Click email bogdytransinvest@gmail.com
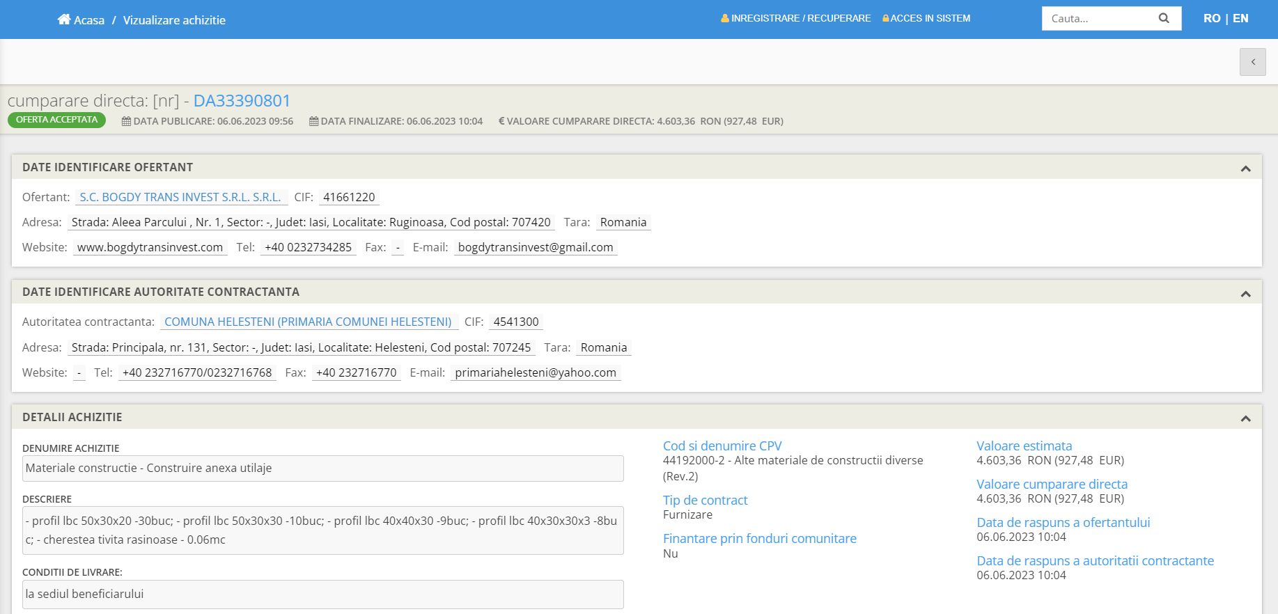This screenshot has height=614, width=1278. point(536,247)
